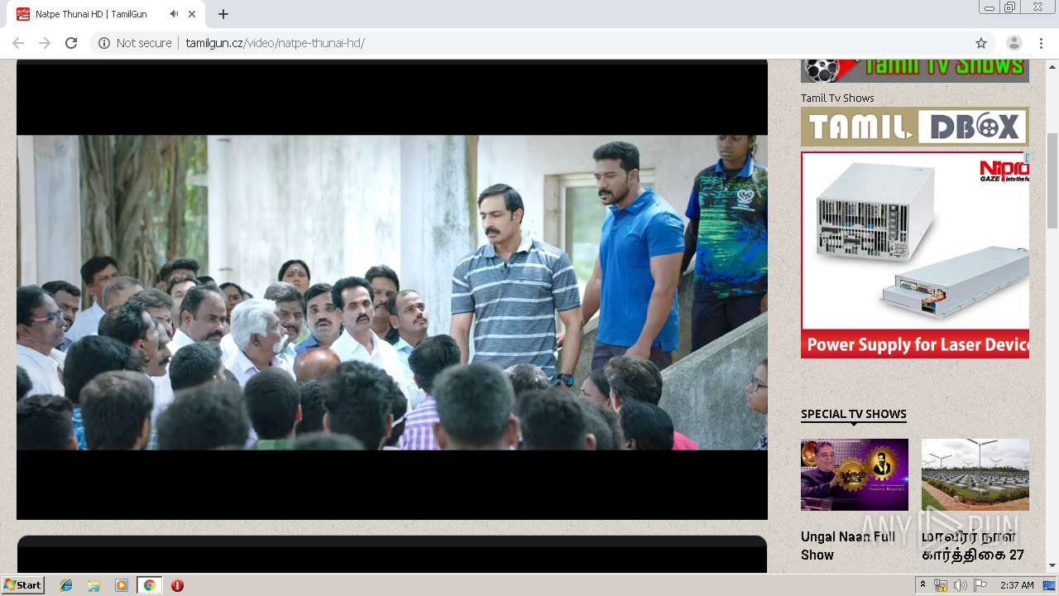Open the Tamil DBOX banner
Screen dimensions: 1059x596
click(915, 127)
